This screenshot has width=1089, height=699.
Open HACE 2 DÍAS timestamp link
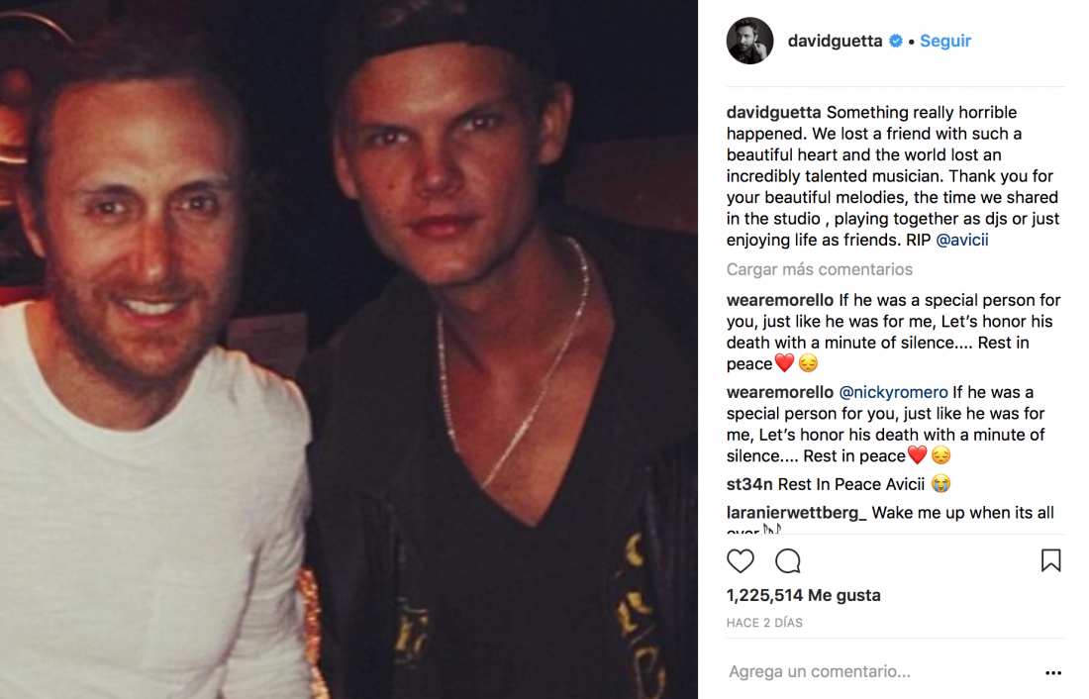(x=764, y=624)
